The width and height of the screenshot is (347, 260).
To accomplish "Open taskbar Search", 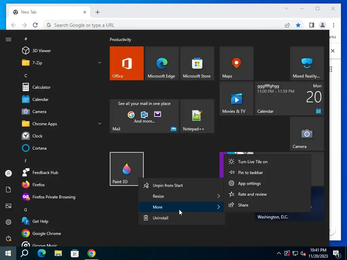I will 24,253.
